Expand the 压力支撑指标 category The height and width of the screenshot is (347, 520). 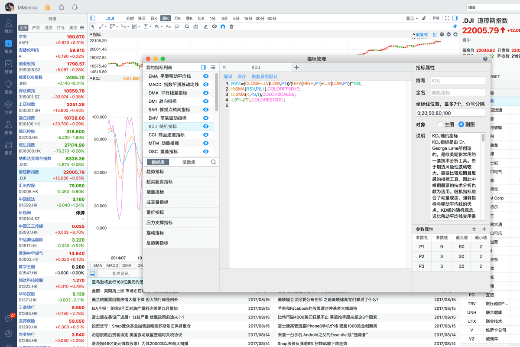coord(181,223)
